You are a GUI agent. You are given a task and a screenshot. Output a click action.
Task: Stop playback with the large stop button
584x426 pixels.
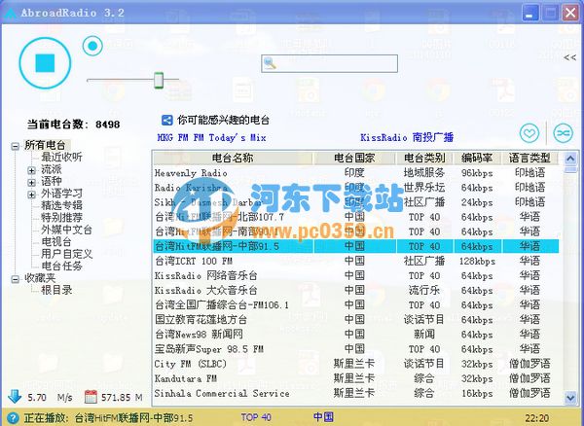(x=45, y=63)
